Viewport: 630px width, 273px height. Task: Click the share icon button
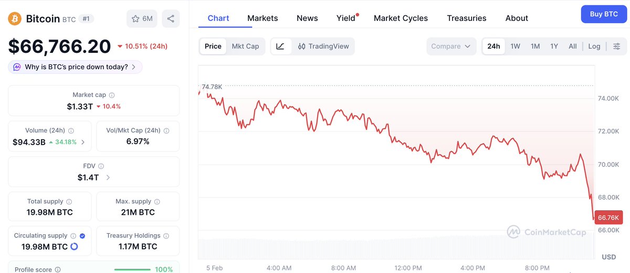pyautogui.click(x=171, y=19)
